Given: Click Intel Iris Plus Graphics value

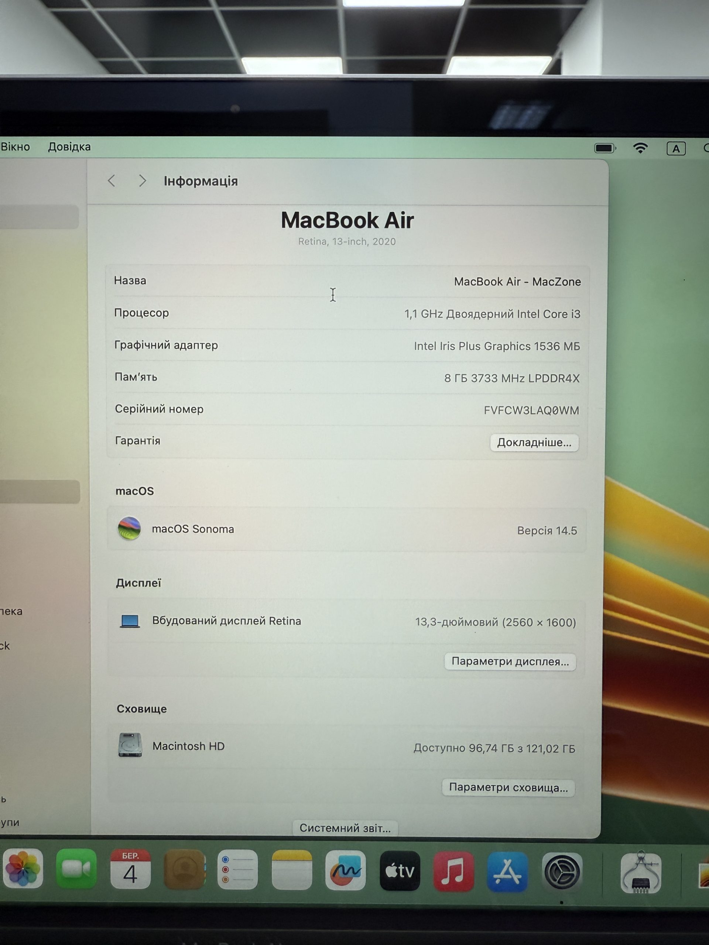Looking at the screenshot, I should pyautogui.click(x=497, y=347).
